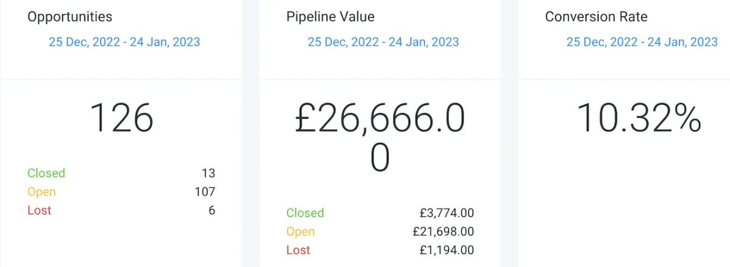Select the yellow Open label under Opportunities
Viewport: 730px width, 267px height.
[41, 192]
